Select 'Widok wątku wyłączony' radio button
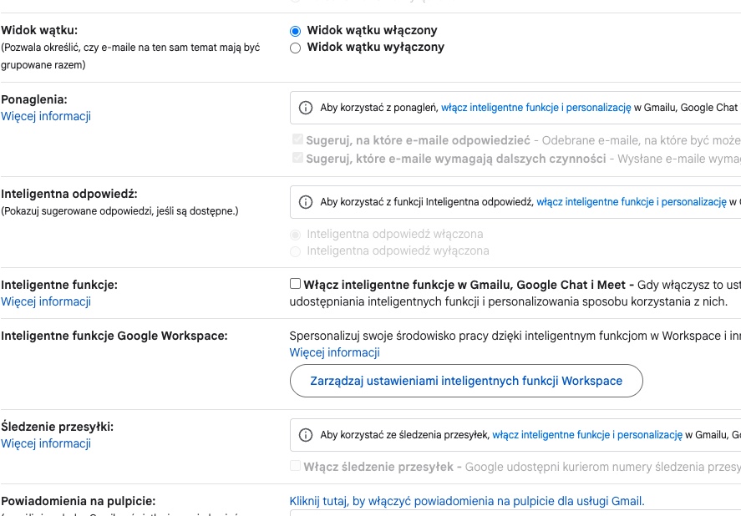 coord(295,48)
